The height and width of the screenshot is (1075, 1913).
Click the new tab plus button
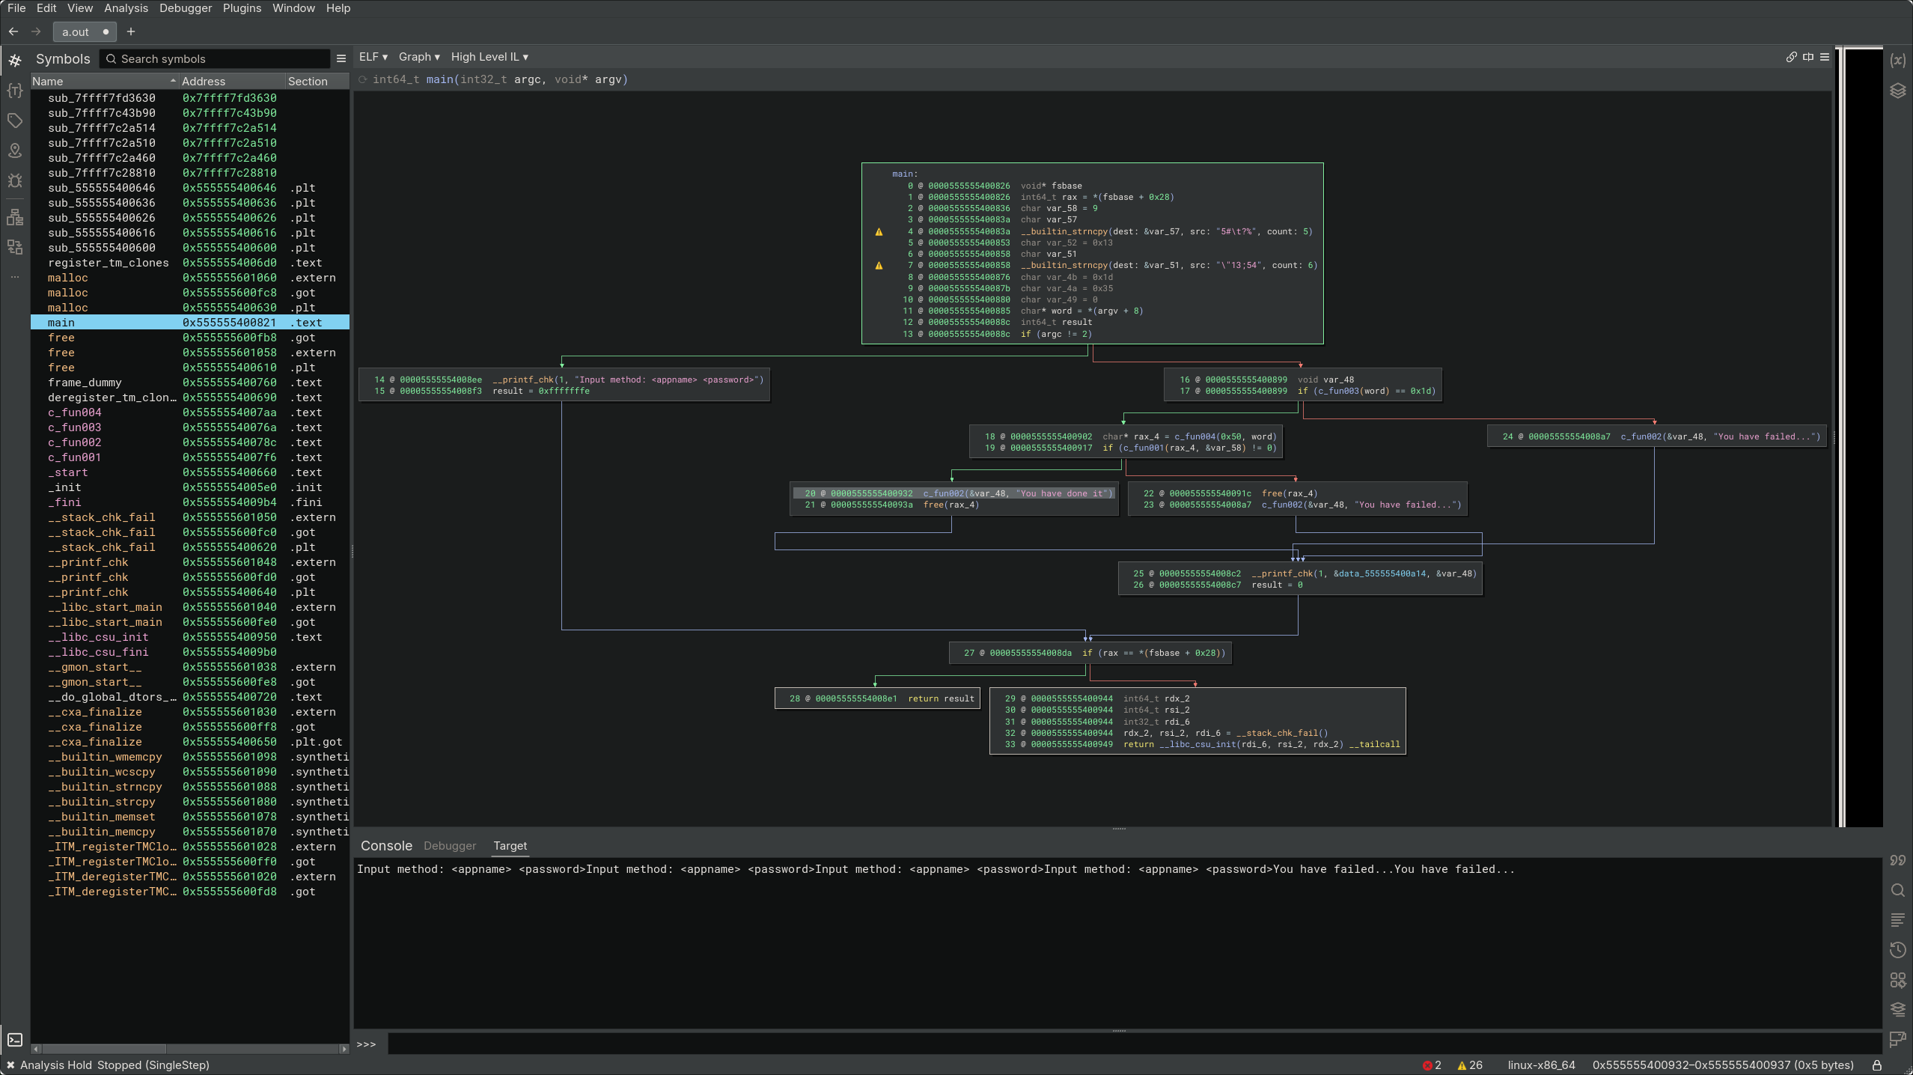point(131,31)
